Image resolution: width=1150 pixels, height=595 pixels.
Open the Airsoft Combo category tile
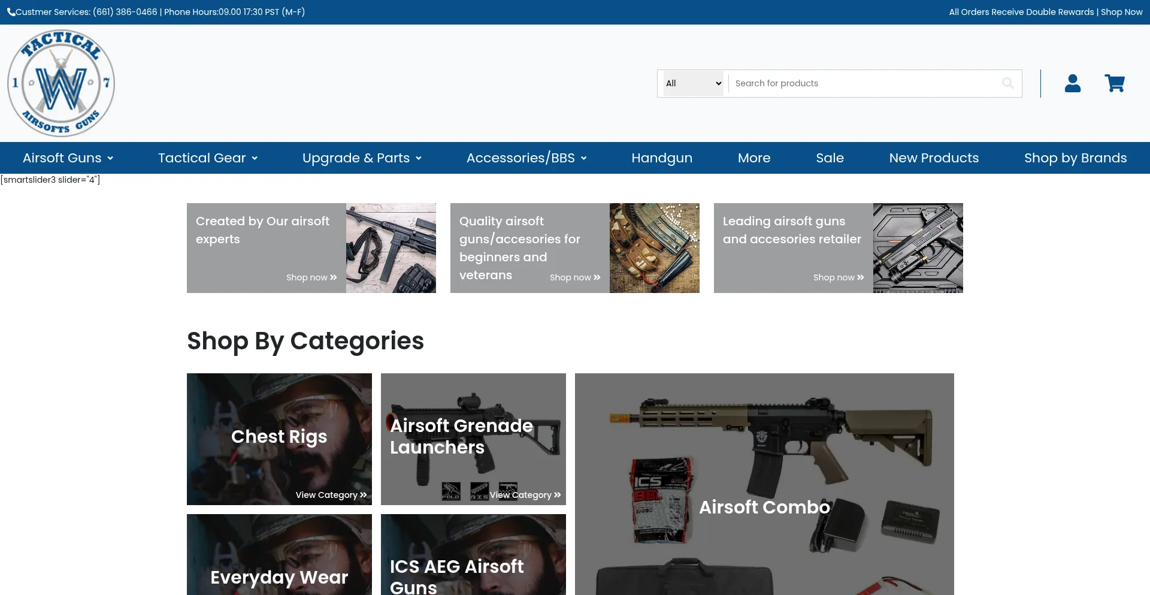(x=764, y=484)
